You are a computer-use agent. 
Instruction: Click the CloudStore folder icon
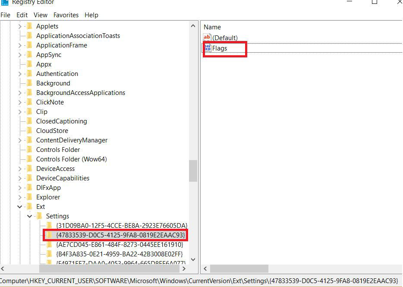pos(30,131)
